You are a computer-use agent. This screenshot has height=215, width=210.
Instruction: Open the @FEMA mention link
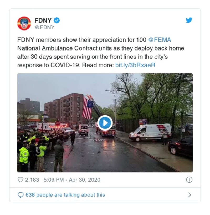(160, 40)
